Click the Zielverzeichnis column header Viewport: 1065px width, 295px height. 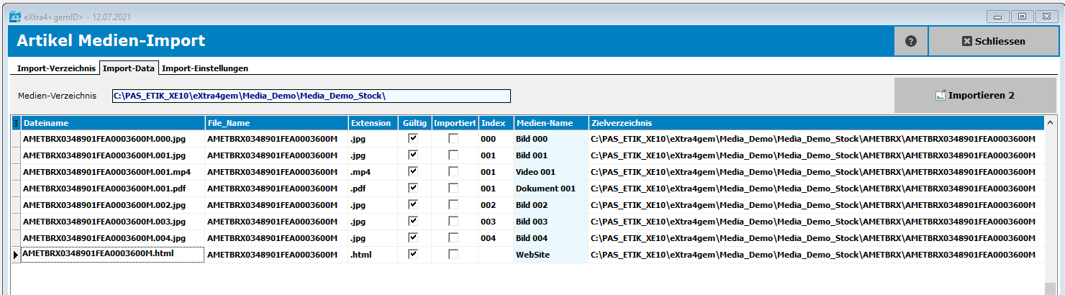(816, 123)
